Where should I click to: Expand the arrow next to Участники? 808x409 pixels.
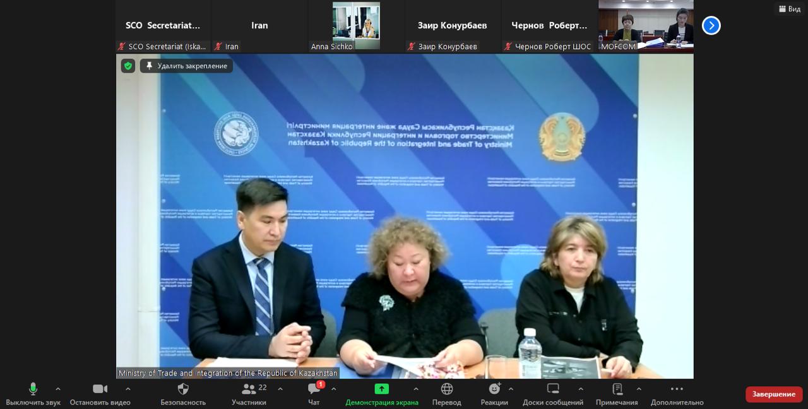280,389
